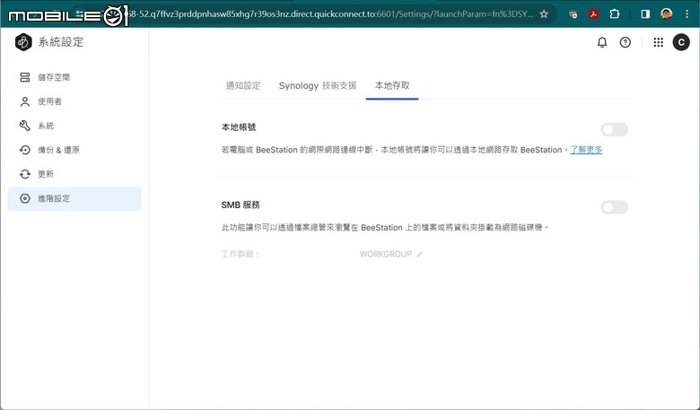The width and height of the screenshot is (700, 410).
Task: Click the update (更新) refresh icon
Action: coord(25,174)
